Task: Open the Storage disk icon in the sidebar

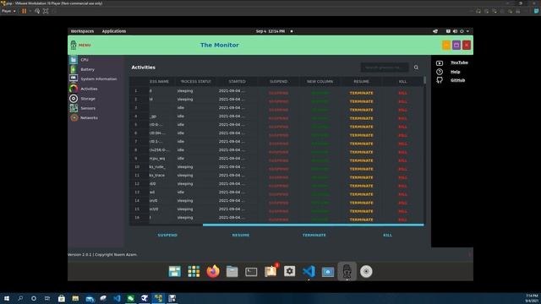Action: tap(74, 99)
